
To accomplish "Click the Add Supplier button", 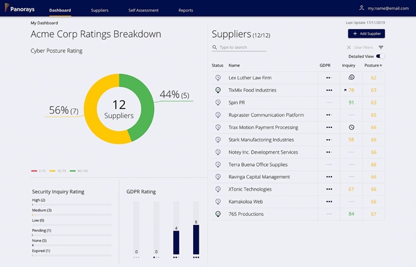I will click(x=366, y=33).
